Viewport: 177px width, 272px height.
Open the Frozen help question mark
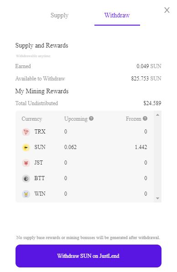pyautogui.click(x=145, y=118)
